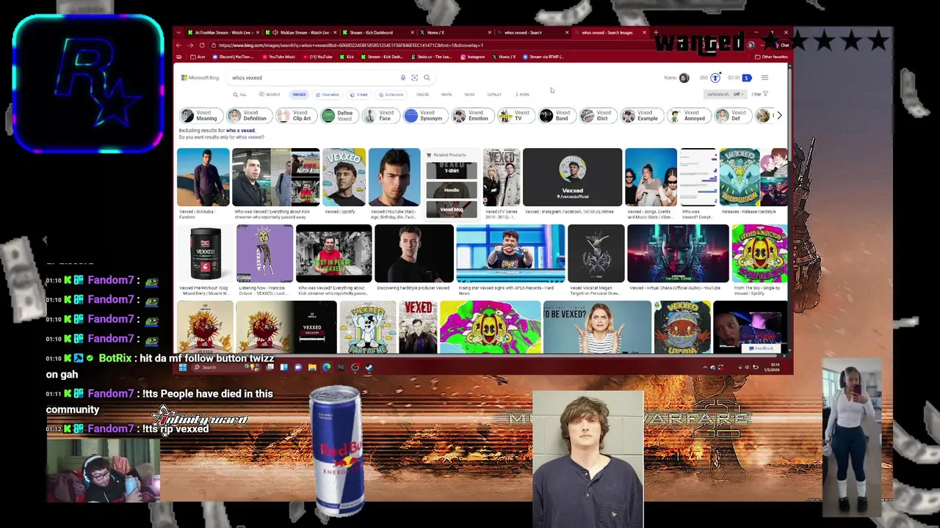Click the magnifier search icon
The image size is (940, 528).
coord(427,78)
